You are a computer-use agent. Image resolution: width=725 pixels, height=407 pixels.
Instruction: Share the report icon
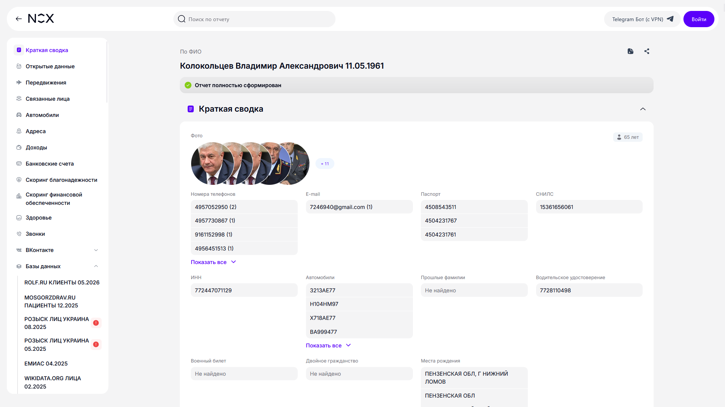(x=647, y=51)
